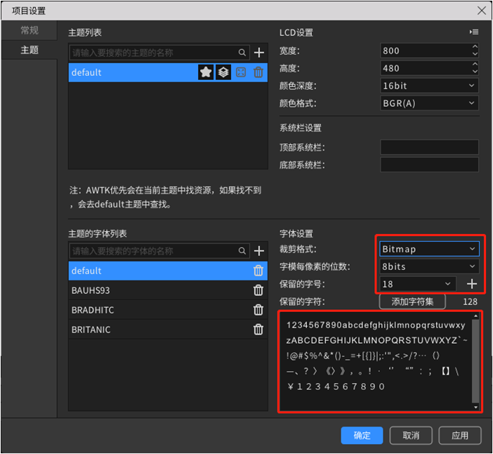Click the font search magnifier icon
Viewport: 493px width, 454px height.
point(242,251)
